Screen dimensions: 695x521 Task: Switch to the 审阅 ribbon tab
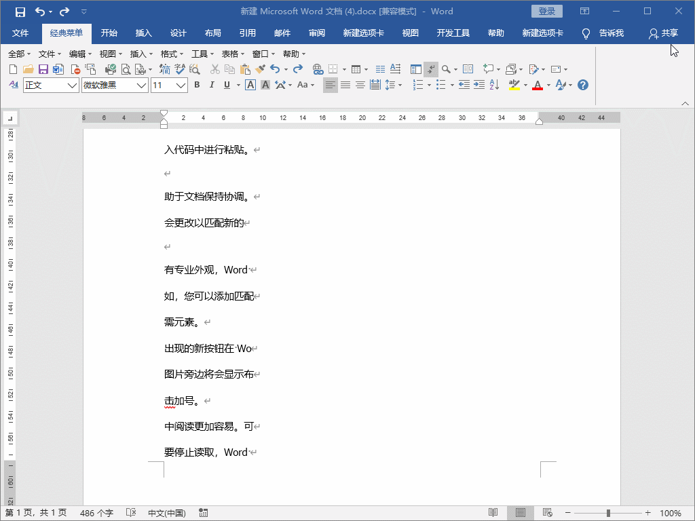click(317, 33)
